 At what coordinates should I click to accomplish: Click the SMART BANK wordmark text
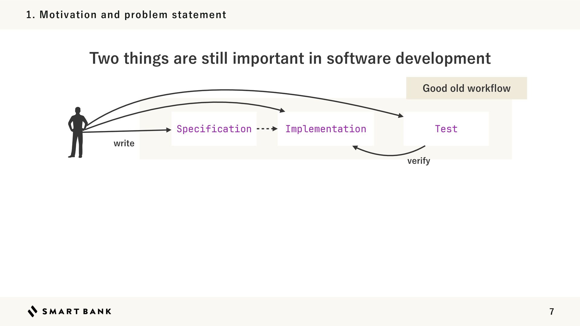coord(77,312)
